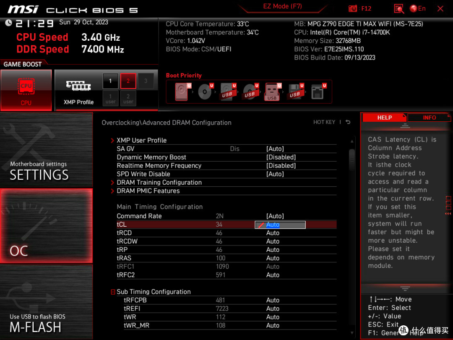Click the breadcrumb 'Overclocking\Advanced DRAM Configuration'
453x340 pixels.
167,123
